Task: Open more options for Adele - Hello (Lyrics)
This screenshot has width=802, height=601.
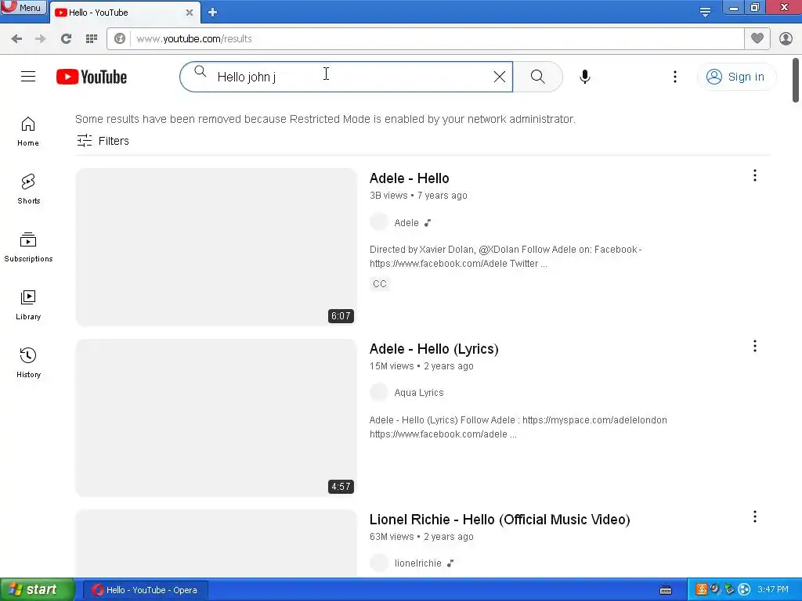Action: [x=754, y=347]
